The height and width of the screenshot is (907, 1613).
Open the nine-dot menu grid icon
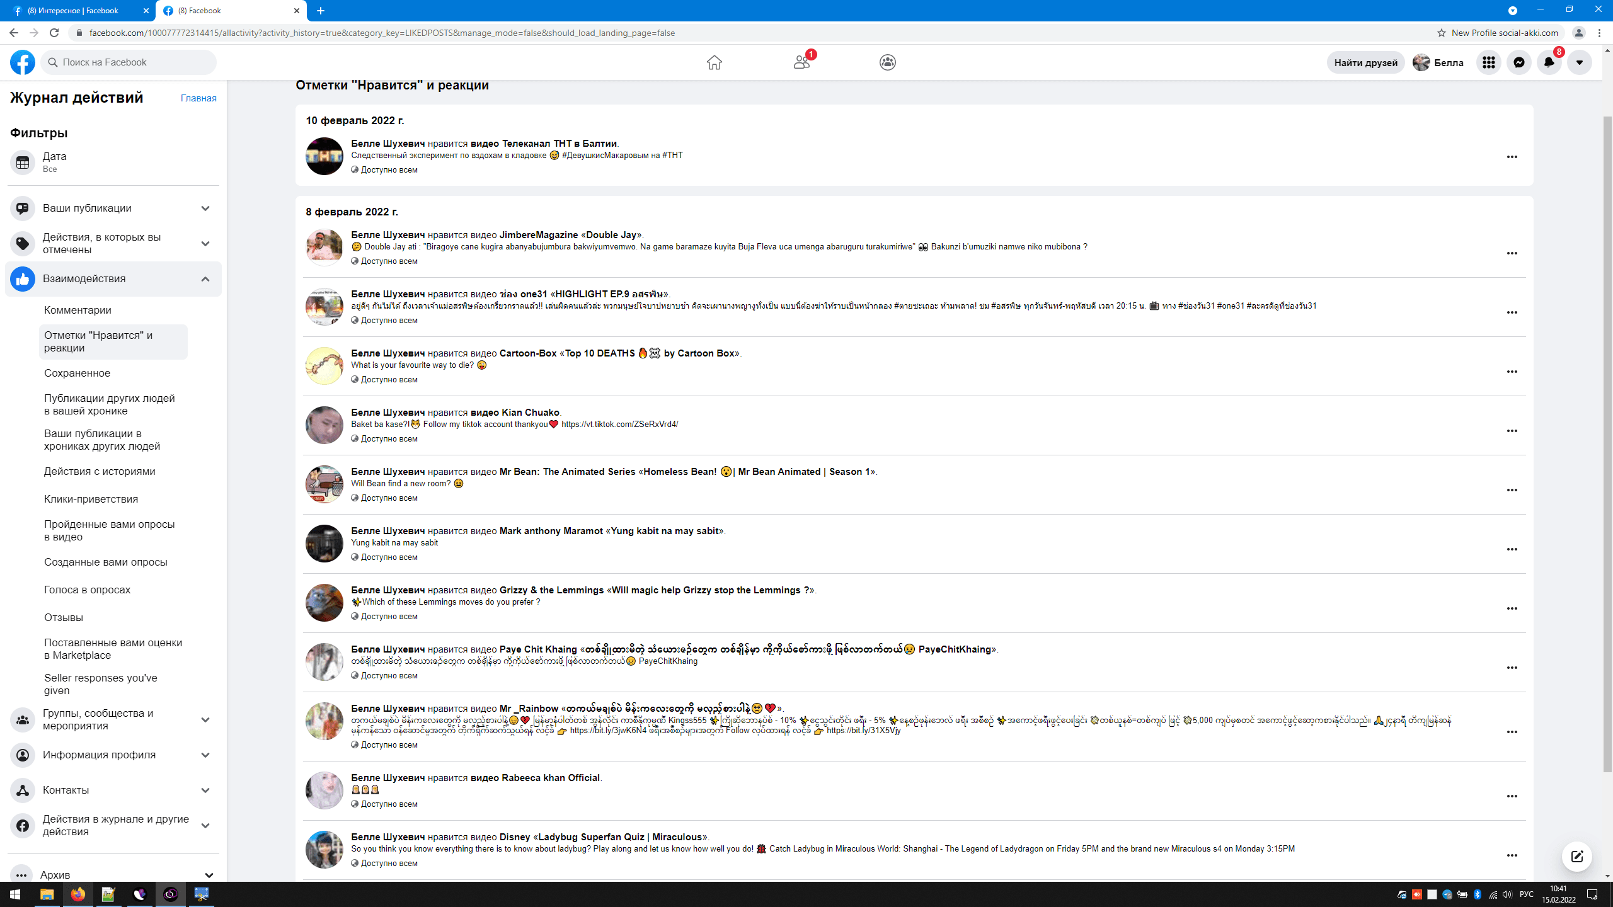(1489, 62)
